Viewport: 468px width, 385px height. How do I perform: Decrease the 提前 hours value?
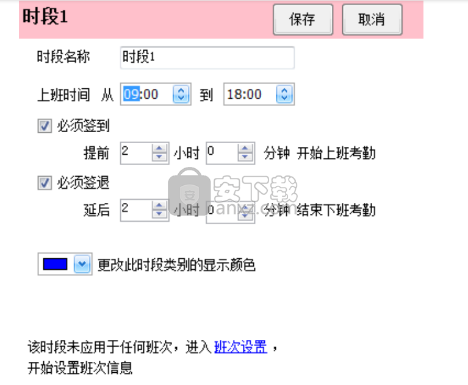pos(159,157)
